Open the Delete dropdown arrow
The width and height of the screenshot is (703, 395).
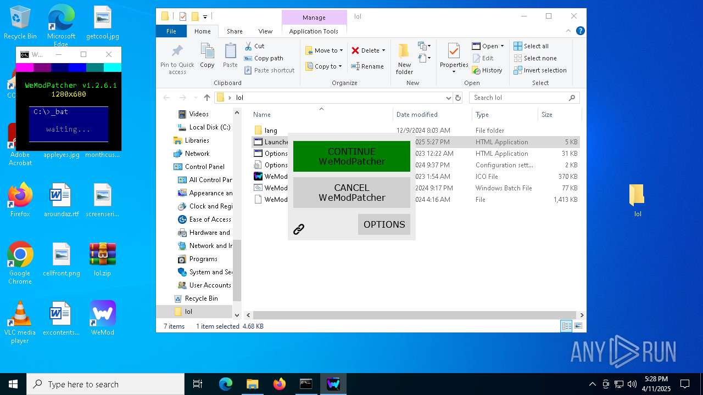[383, 50]
